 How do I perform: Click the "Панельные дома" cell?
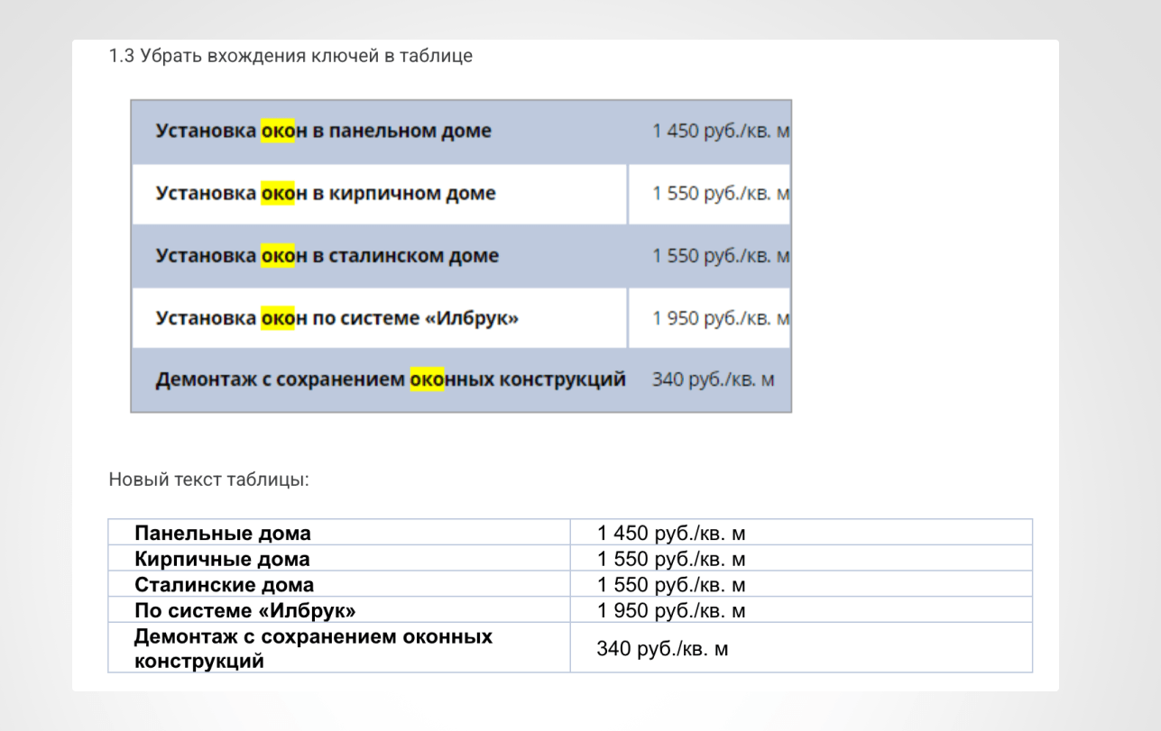339,532
